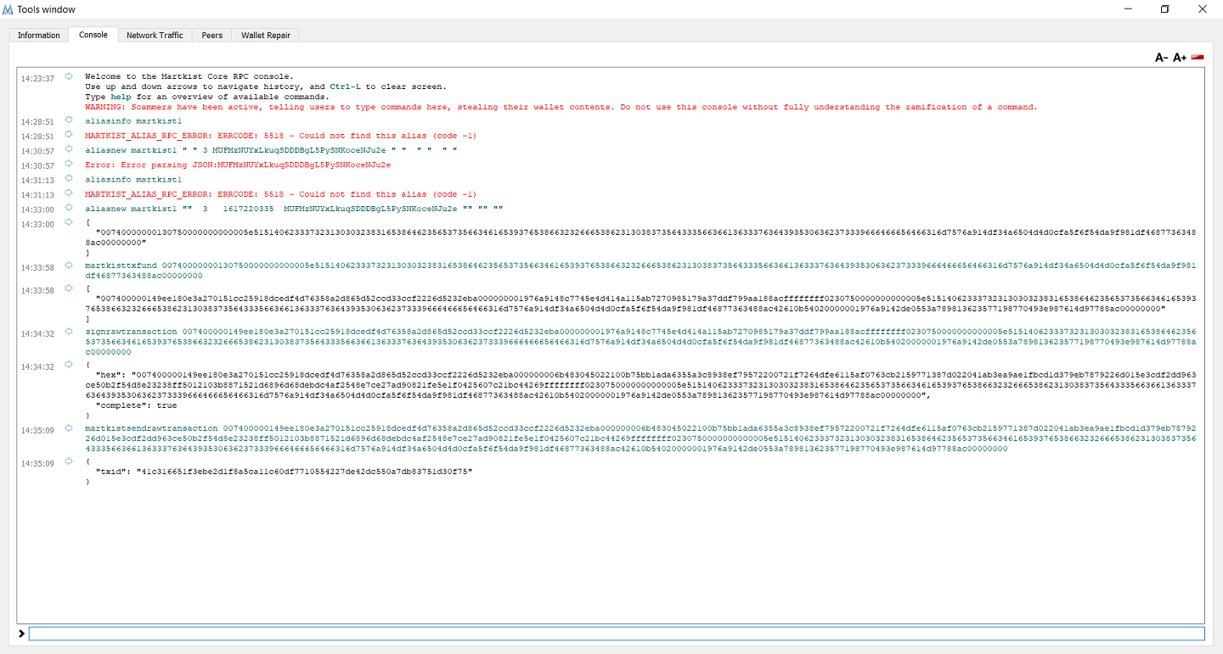Click the martkisttxfund command text
Image resolution: width=1223 pixels, height=654 pixels.
[640, 271]
